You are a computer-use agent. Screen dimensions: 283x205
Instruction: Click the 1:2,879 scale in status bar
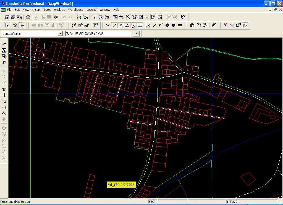(x=232, y=202)
